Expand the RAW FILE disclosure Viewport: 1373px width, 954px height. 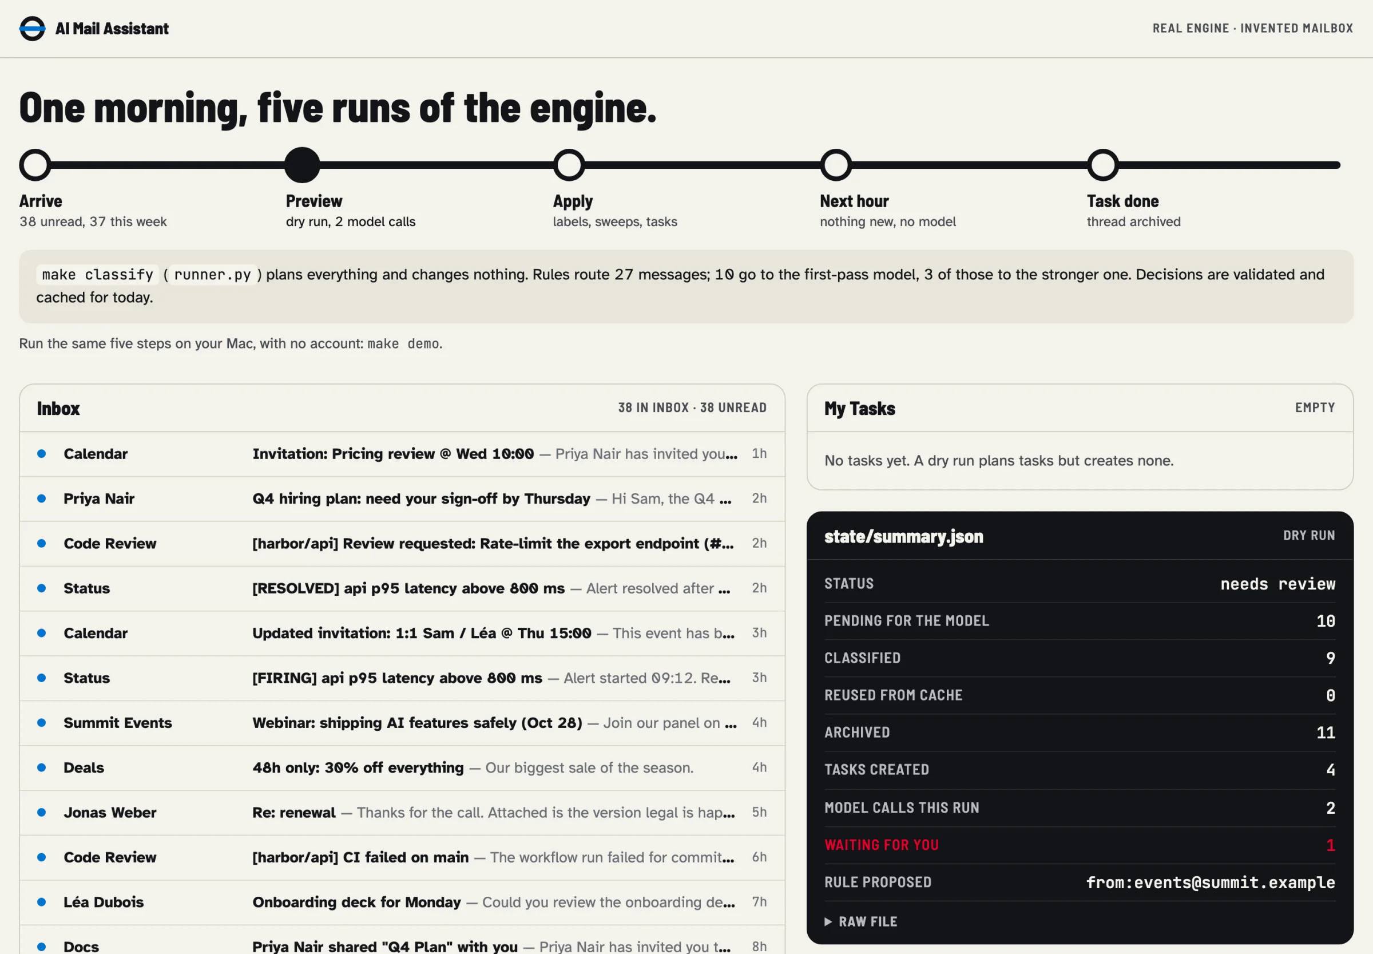pyautogui.click(x=861, y=922)
